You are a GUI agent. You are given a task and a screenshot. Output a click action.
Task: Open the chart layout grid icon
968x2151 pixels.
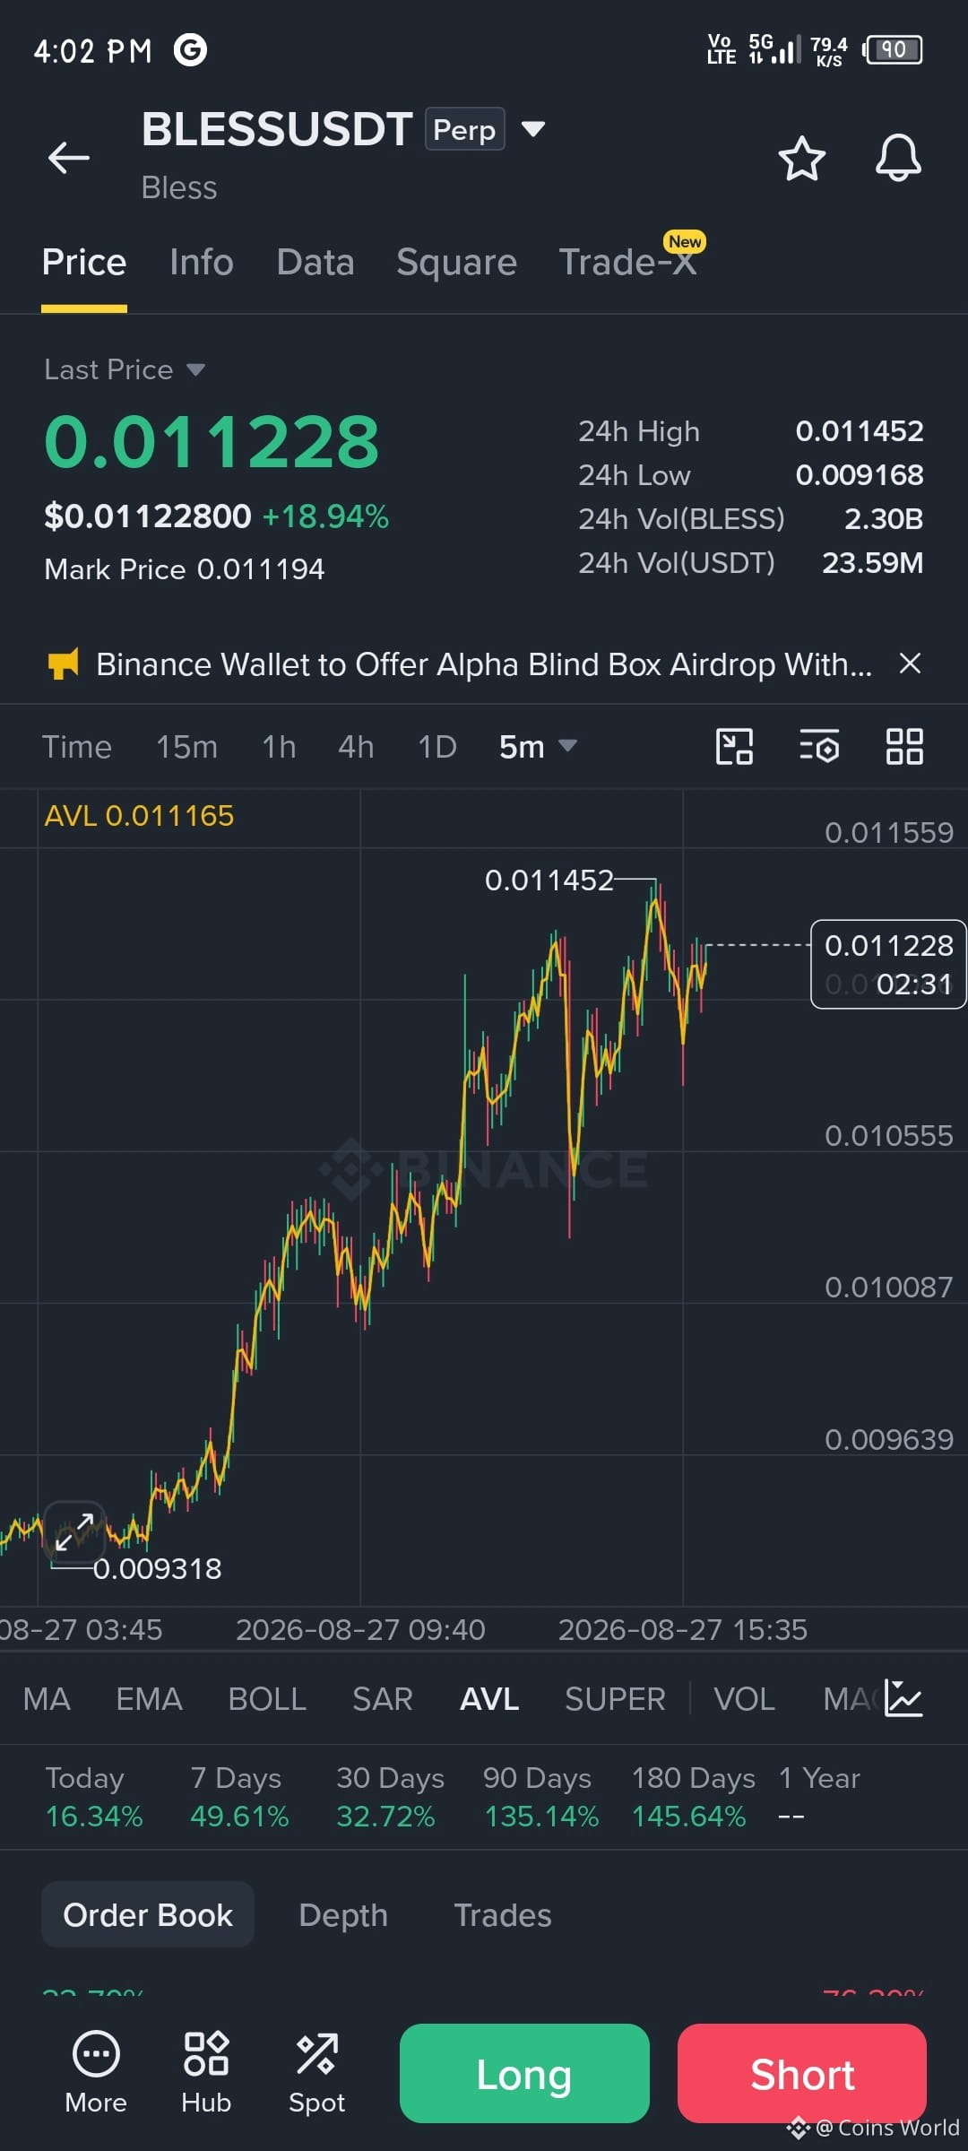(x=904, y=746)
